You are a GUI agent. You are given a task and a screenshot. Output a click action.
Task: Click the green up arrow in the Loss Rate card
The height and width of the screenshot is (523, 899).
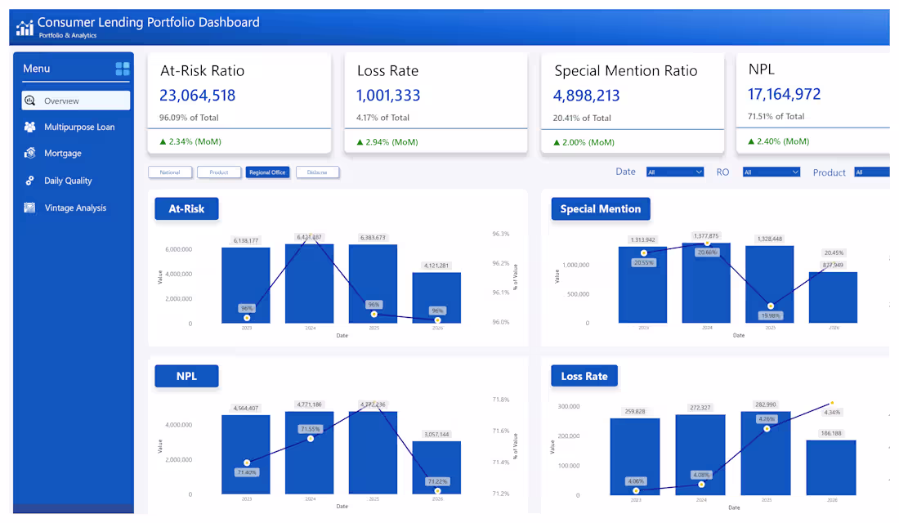(360, 142)
